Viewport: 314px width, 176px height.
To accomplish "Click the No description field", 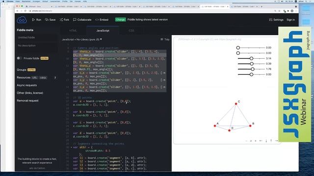I will click(37, 45).
